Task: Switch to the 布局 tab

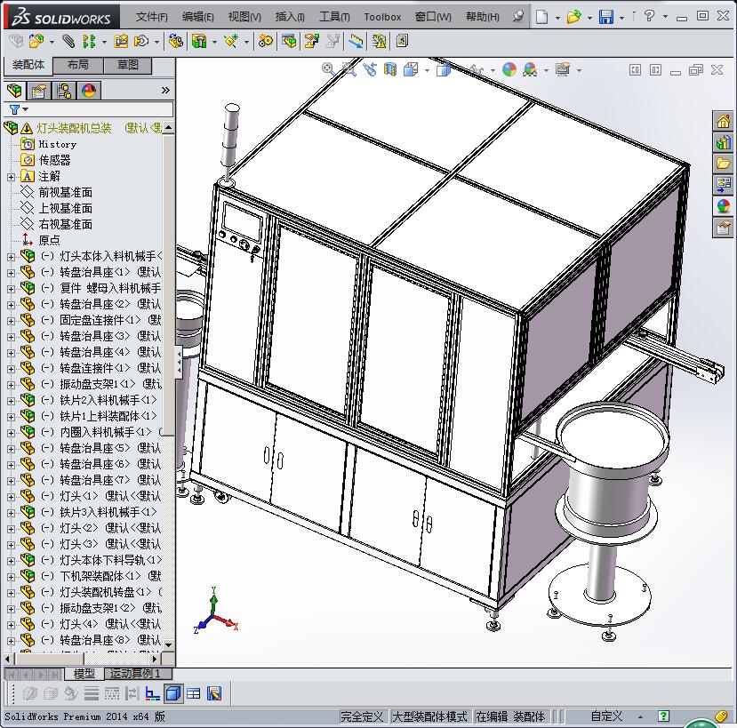Action: click(78, 65)
